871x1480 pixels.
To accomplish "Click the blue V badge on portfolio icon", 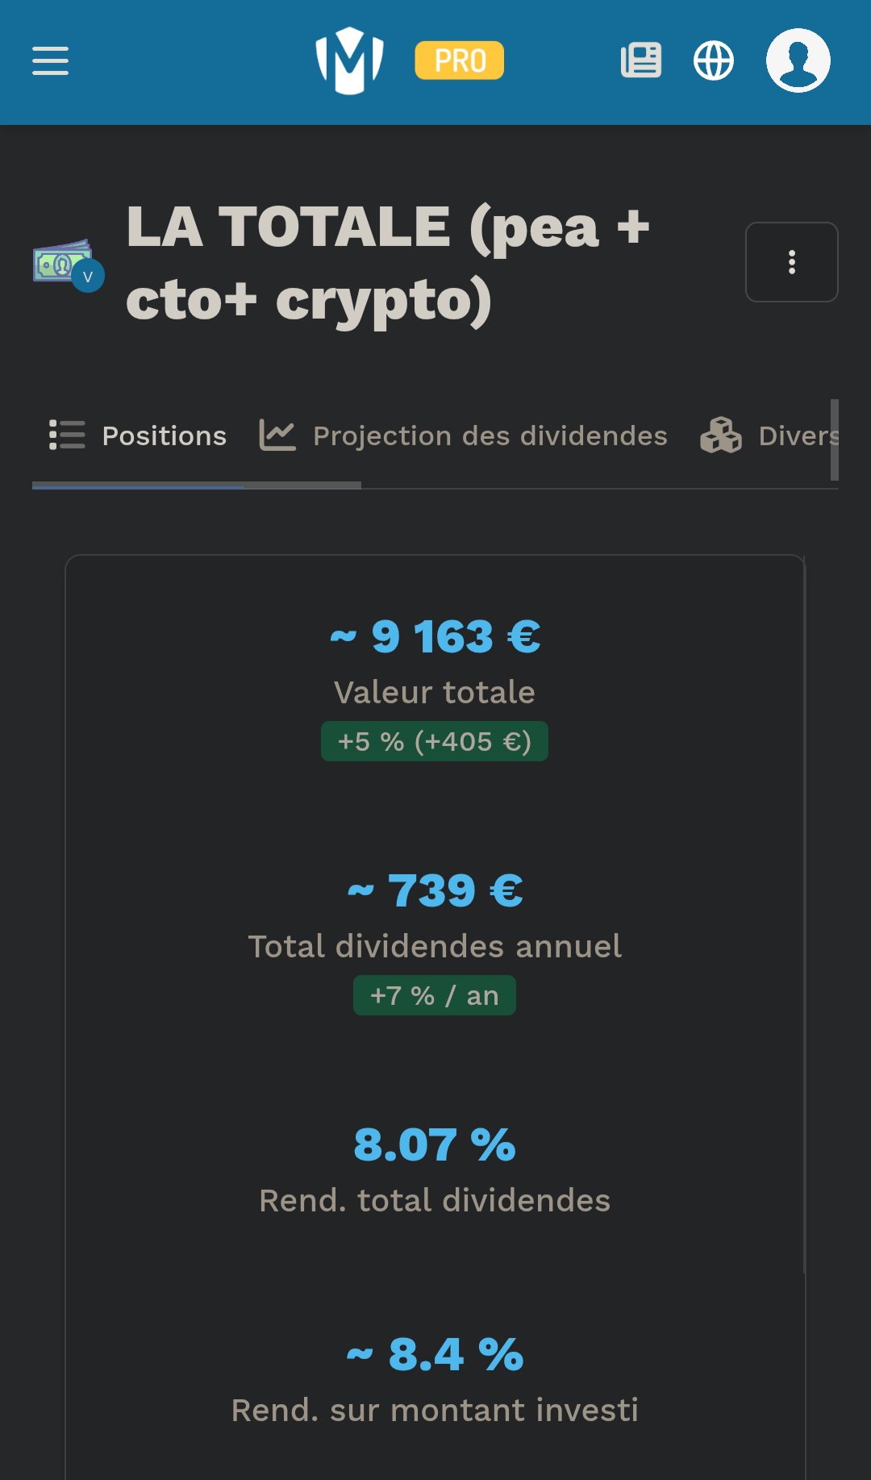I will (x=88, y=277).
